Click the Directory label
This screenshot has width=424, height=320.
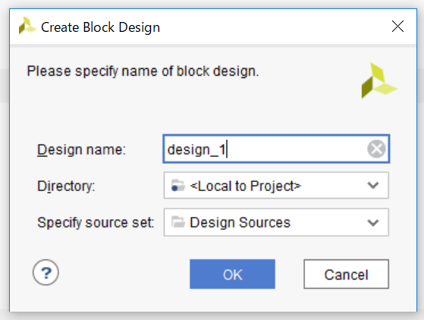point(66,187)
